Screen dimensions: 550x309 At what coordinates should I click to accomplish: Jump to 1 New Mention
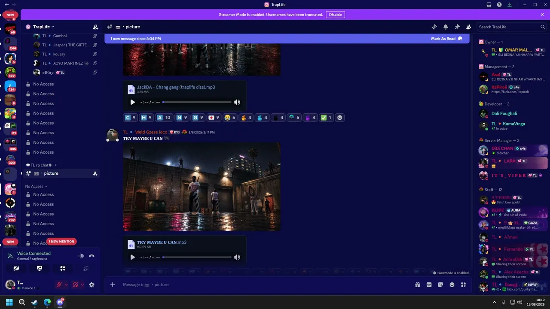(61, 242)
